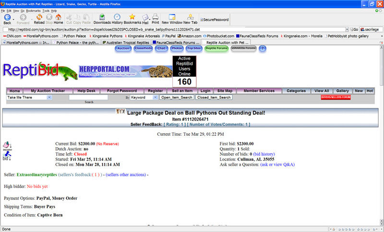Click the Member Services nav button
Viewport: 384px width, 232px height.
pyautogui.click(x=259, y=91)
